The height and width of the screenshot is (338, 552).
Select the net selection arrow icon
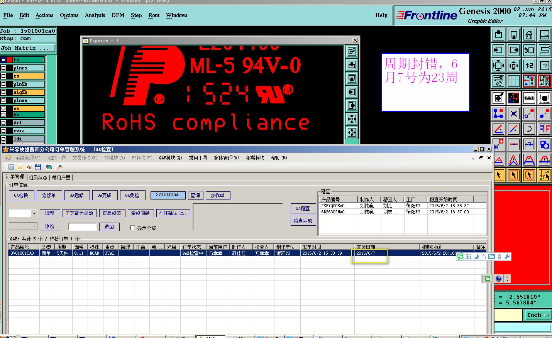tap(545, 175)
